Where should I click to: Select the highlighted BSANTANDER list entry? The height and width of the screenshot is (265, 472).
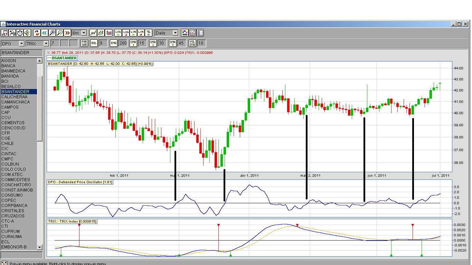click(x=19, y=92)
